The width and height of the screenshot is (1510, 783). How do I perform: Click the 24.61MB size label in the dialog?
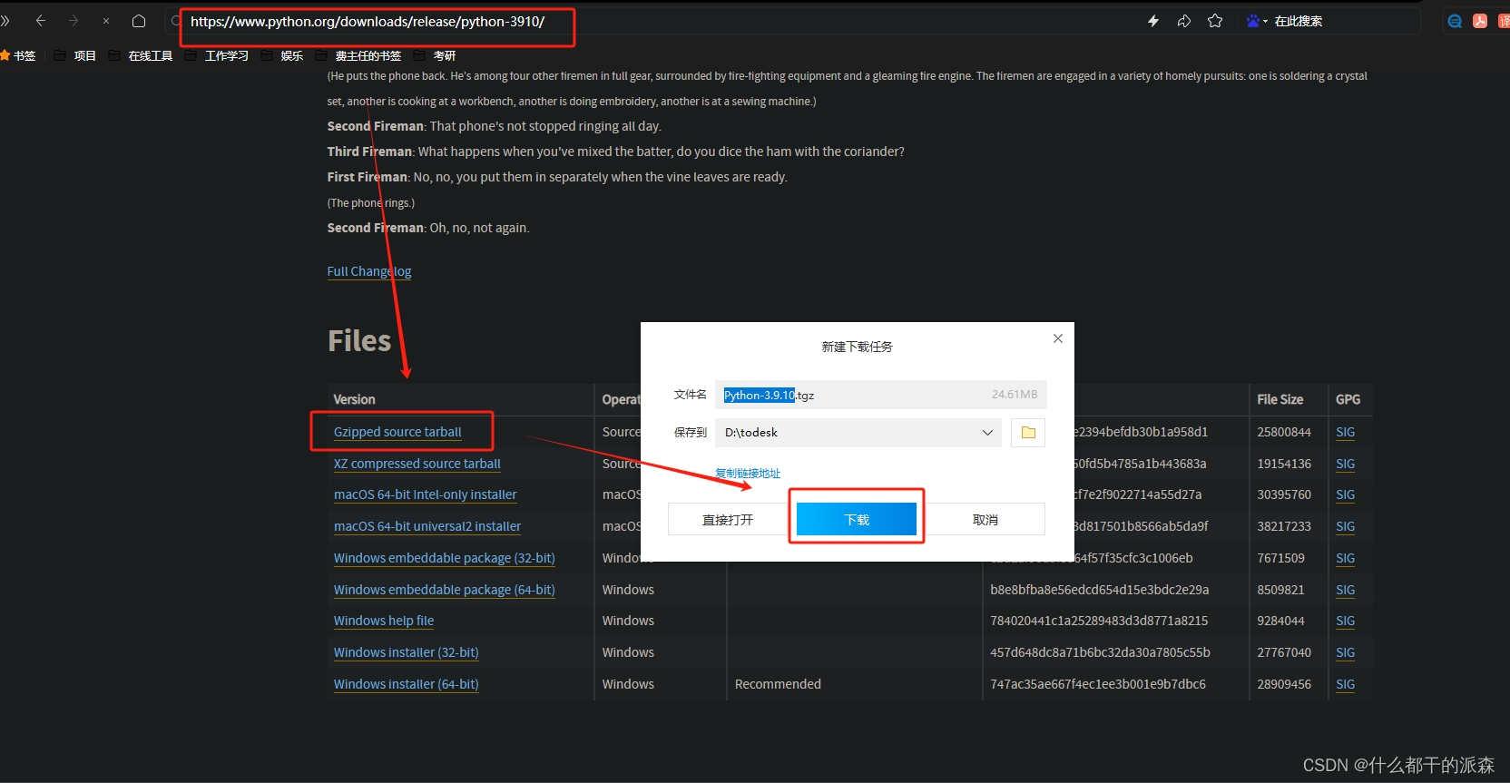pyautogui.click(x=1015, y=395)
